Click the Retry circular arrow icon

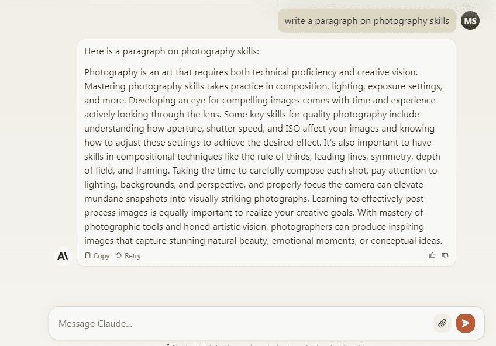(119, 256)
